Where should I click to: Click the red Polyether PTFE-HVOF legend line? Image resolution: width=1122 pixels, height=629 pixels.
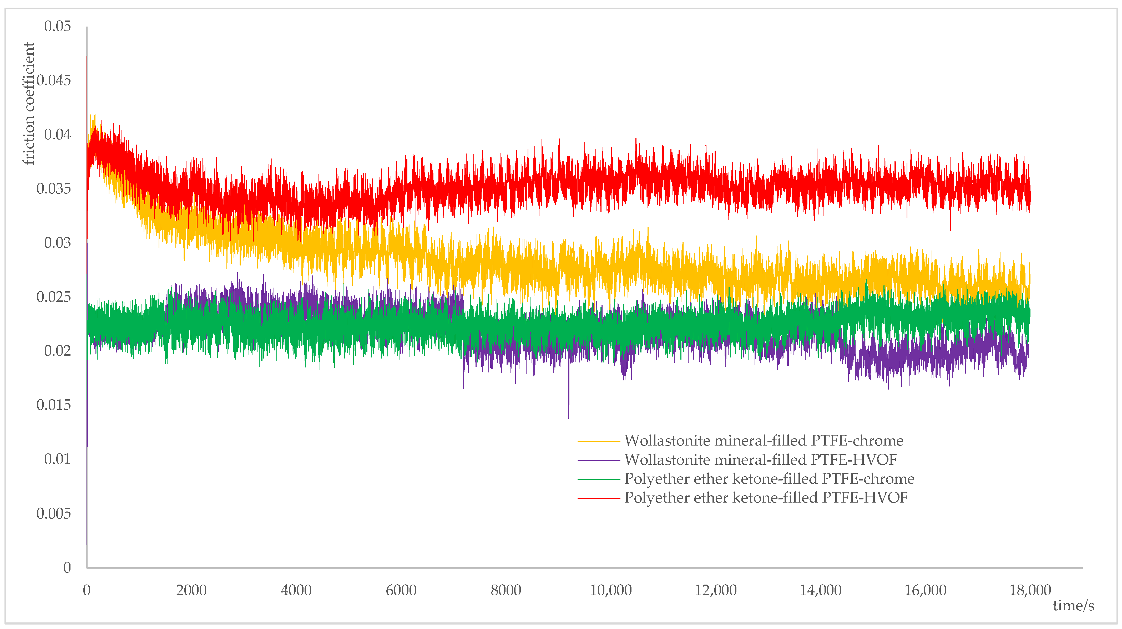[598, 498]
